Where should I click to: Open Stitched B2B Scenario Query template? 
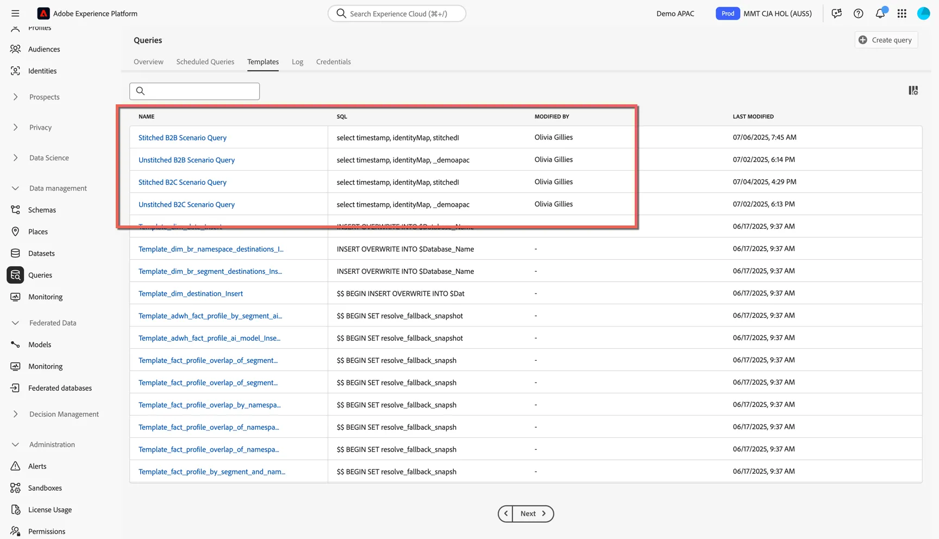coord(183,137)
